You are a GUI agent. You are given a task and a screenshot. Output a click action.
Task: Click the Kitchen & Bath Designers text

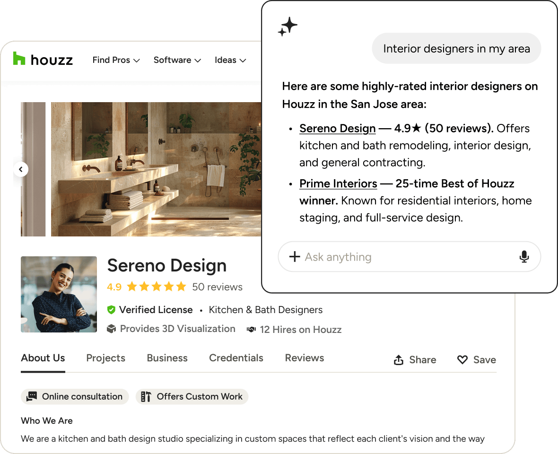[265, 310]
